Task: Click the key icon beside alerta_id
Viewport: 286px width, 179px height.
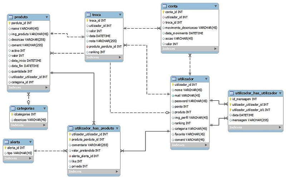Action: pos(5,148)
